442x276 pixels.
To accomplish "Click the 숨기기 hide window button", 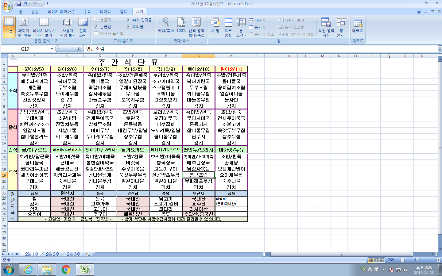I will click(x=257, y=27).
